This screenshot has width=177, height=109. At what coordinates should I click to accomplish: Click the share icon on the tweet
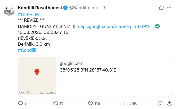pos(169,103)
